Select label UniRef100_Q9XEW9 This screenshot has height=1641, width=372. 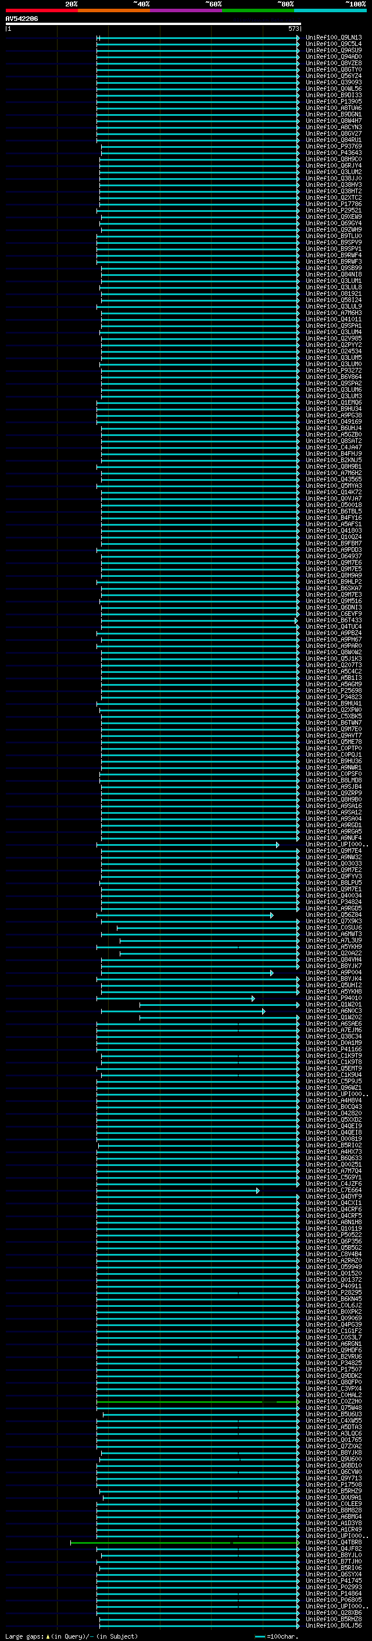(x=334, y=217)
